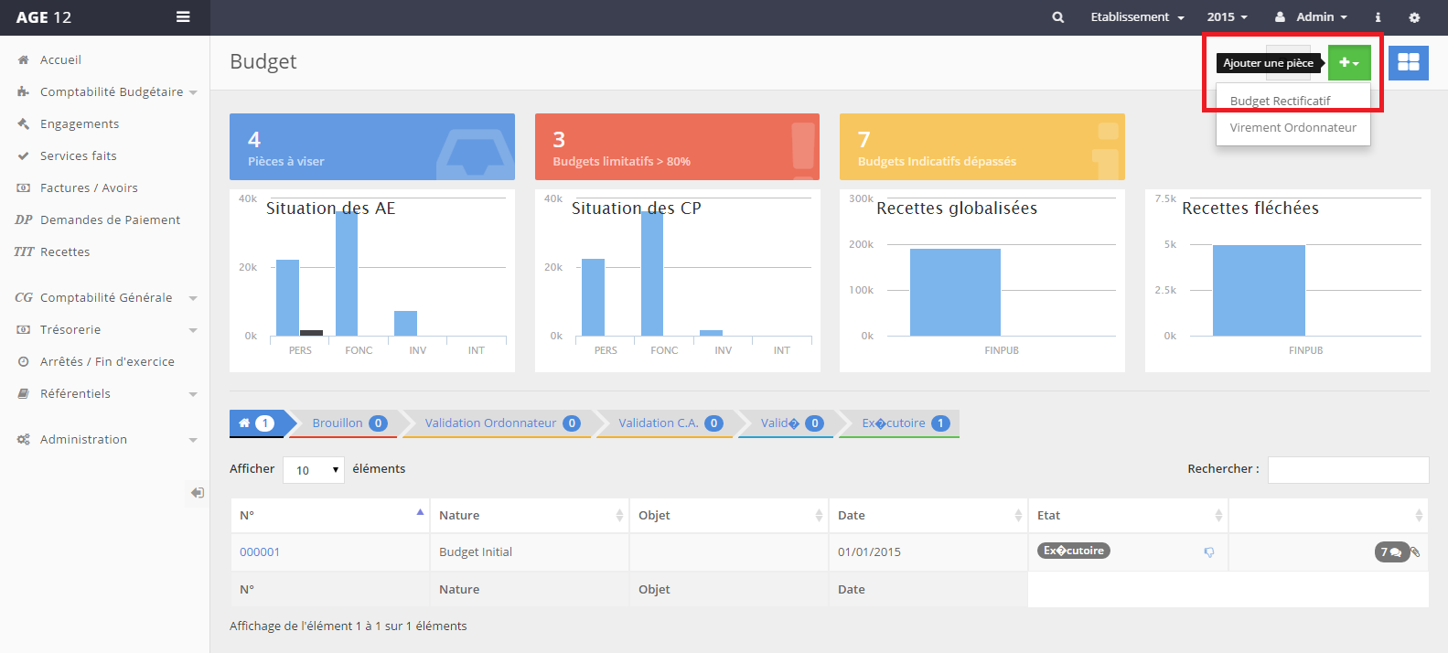1448x653 pixels.
Task: Open the blue dashboard grid view button
Action: coord(1408,62)
